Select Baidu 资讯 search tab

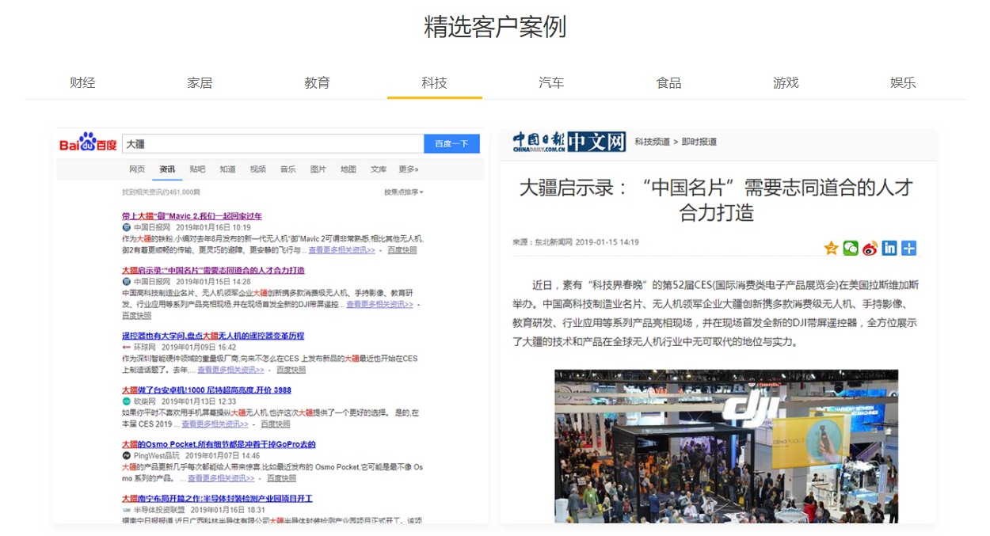coord(167,169)
